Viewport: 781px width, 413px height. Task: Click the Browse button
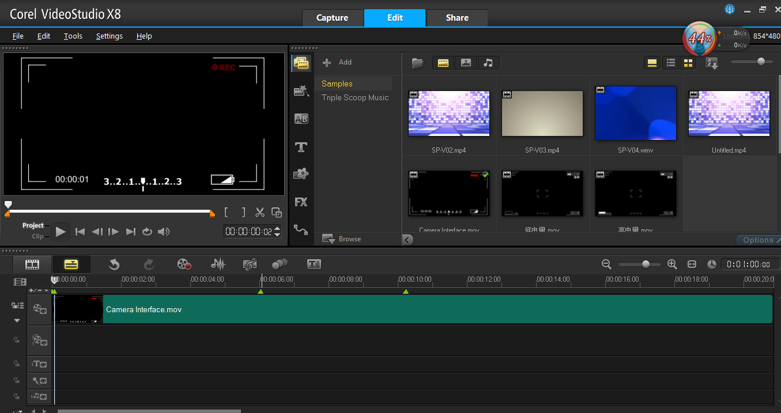[x=342, y=239]
